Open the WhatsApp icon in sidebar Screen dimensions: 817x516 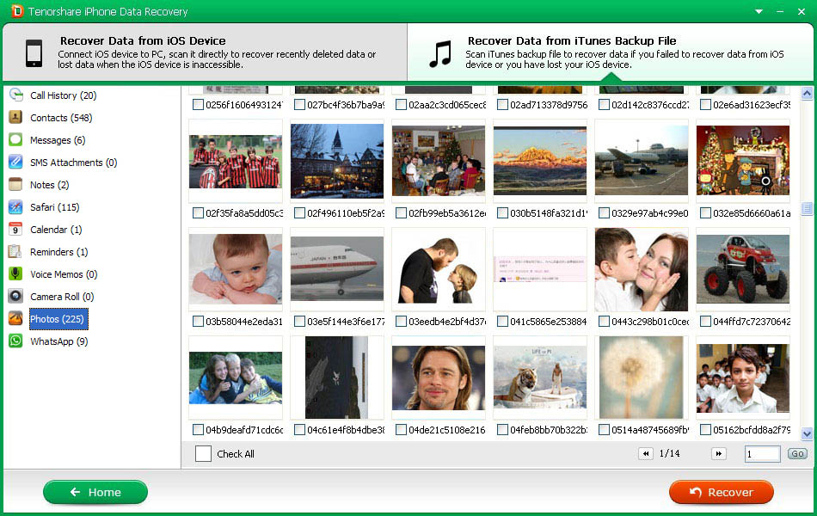(15, 341)
